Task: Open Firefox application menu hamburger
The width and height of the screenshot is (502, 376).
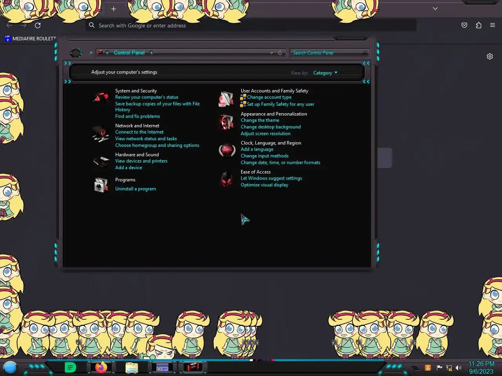Action: tap(493, 25)
